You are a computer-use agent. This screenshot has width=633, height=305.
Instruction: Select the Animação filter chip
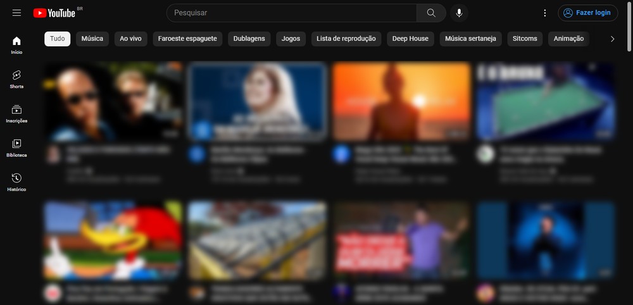pos(568,39)
